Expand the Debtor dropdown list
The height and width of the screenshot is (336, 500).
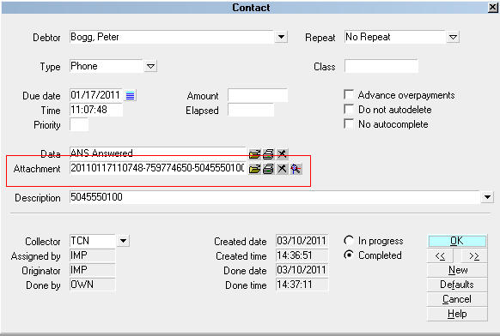click(x=281, y=37)
